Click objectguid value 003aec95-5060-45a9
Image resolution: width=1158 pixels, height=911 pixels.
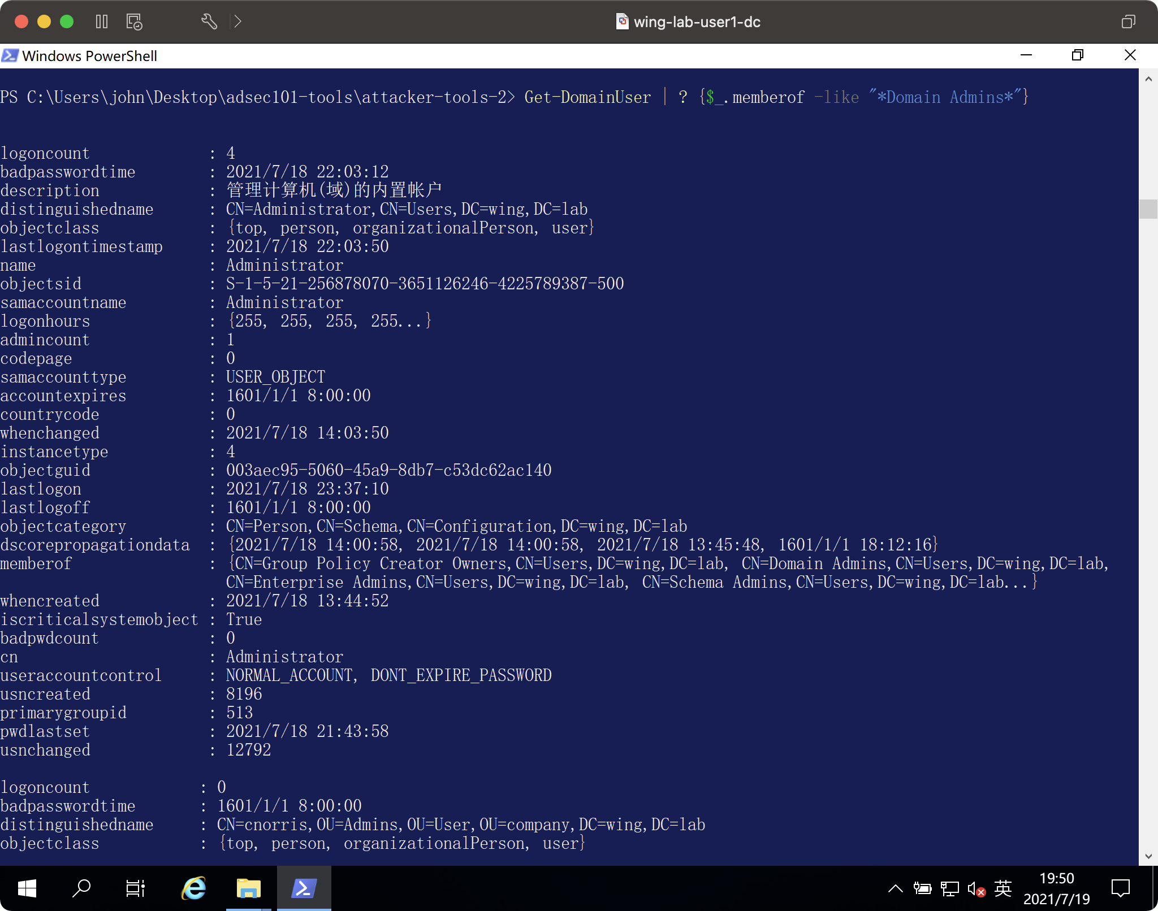(389, 470)
